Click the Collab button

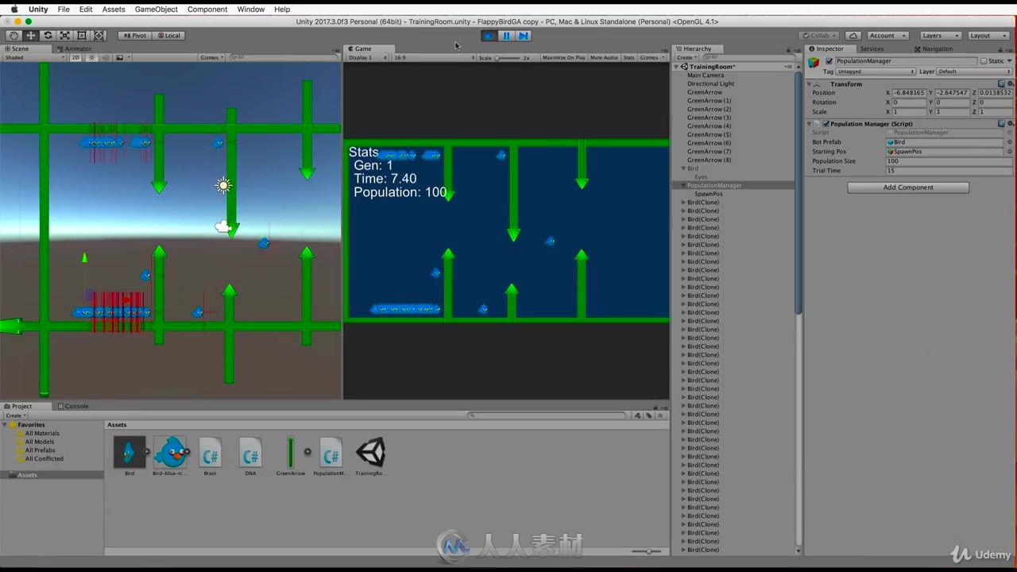818,36
